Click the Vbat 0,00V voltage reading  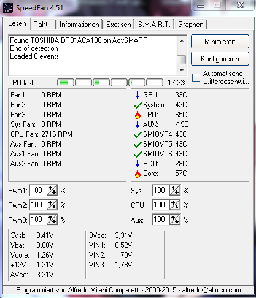click(x=32, y=245)
